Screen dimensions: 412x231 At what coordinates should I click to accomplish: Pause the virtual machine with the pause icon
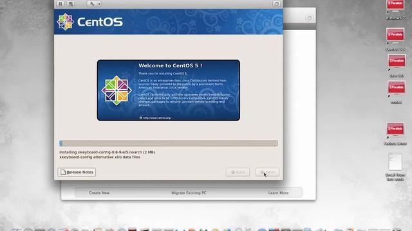(x=61, y=4)
